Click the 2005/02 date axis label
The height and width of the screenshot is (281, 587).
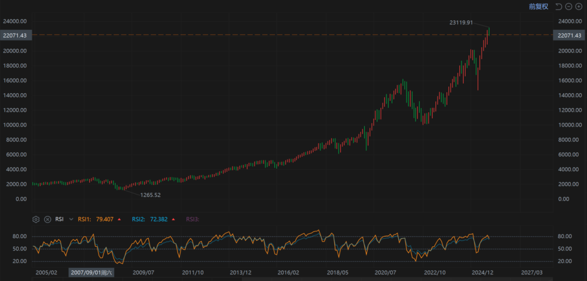pyautogui.click(x=46, y=272)
